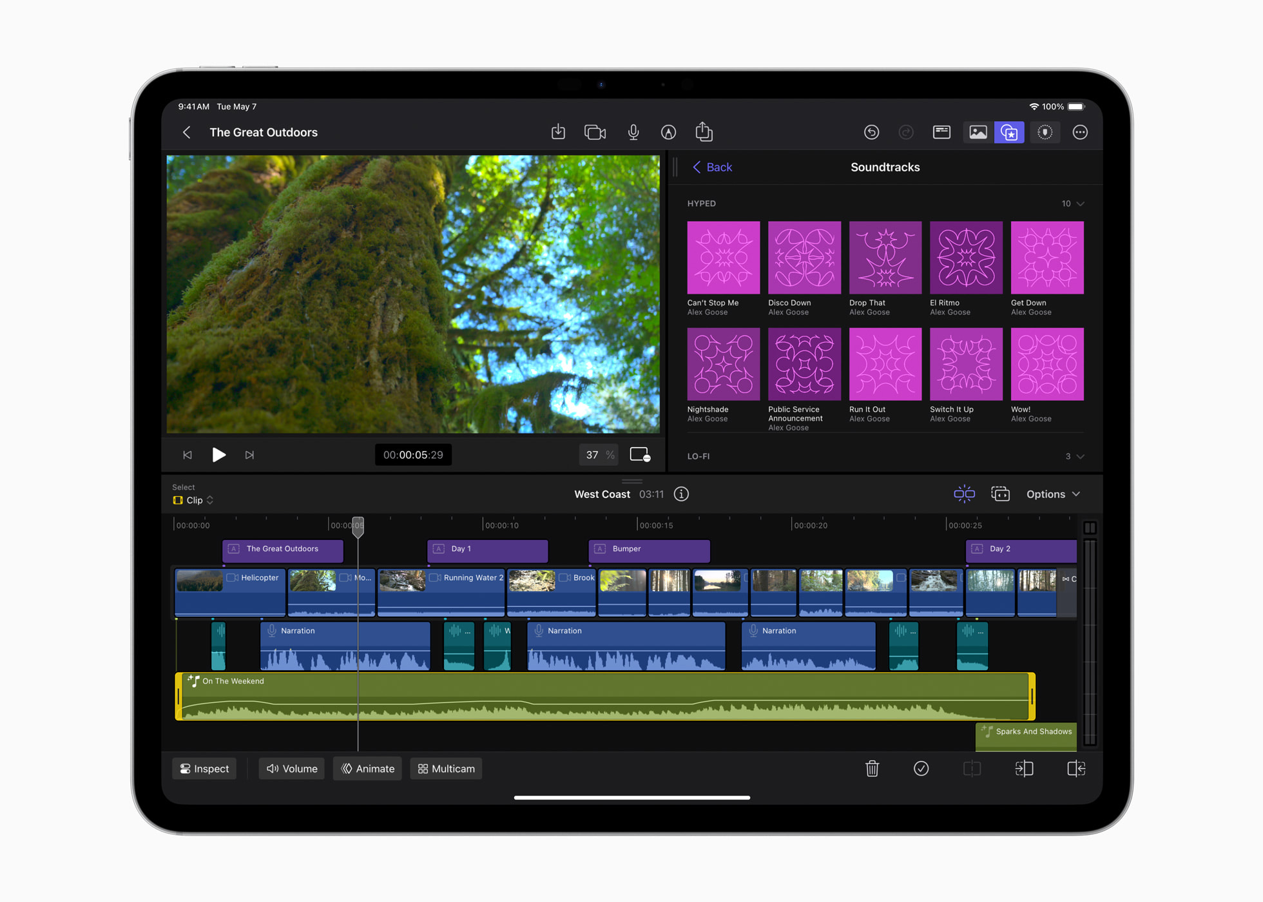
Task: Tap the trash icon to delete the selection
Action: (872, 768)
